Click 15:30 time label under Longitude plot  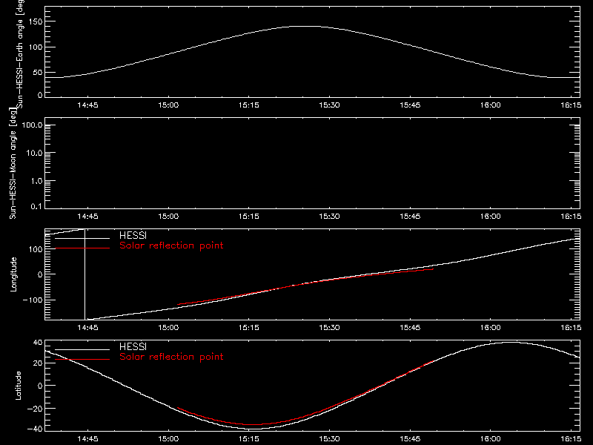point(329,328)
